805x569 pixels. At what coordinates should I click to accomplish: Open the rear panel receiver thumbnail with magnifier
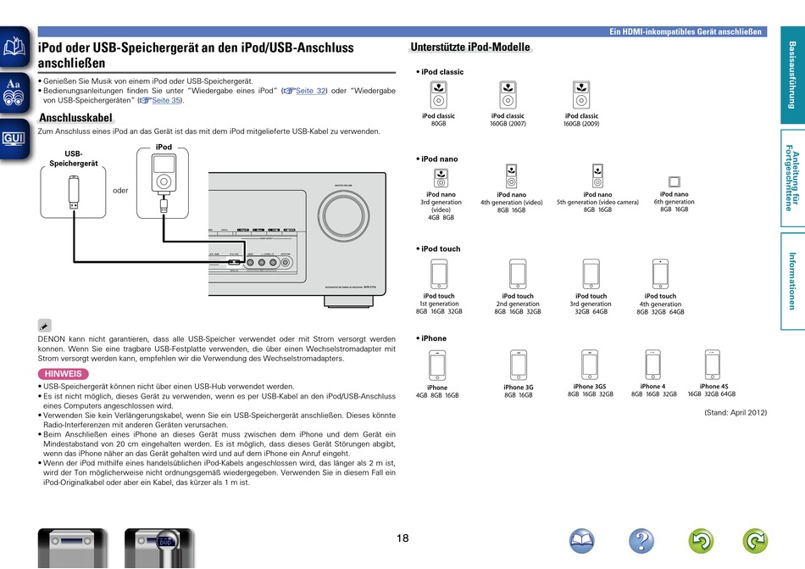pos(159,548)
